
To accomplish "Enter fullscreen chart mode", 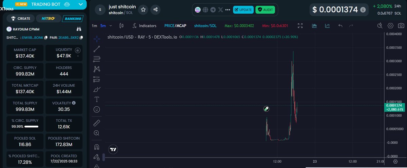I will (x=300, y=26).
